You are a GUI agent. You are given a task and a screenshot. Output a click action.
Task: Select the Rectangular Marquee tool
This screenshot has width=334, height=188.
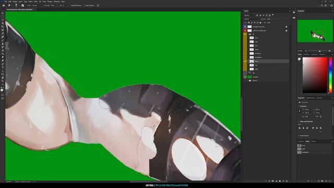click(x=3, y=16)
